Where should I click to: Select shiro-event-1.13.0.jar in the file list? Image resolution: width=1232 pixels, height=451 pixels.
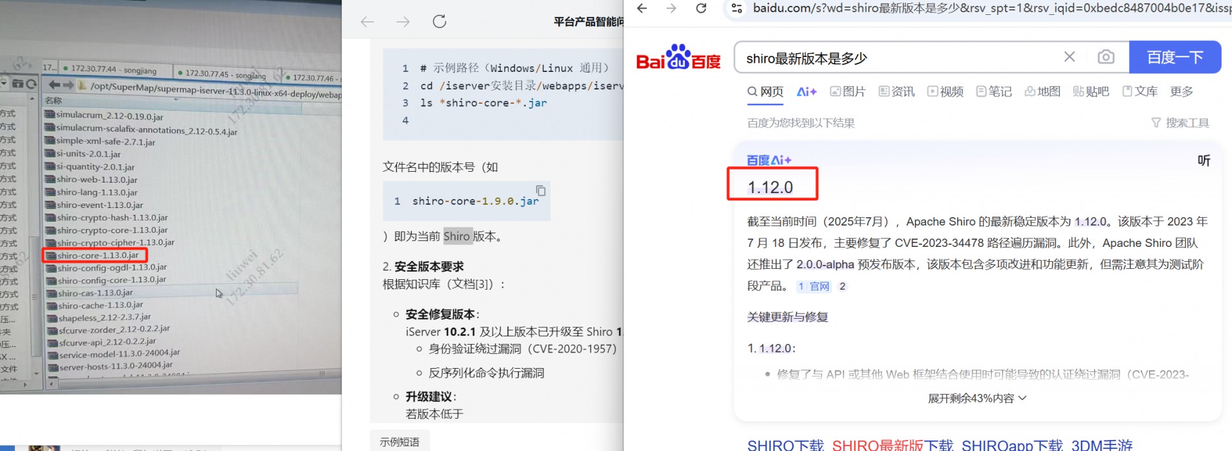pyautogui.click(x=99, y=205)
